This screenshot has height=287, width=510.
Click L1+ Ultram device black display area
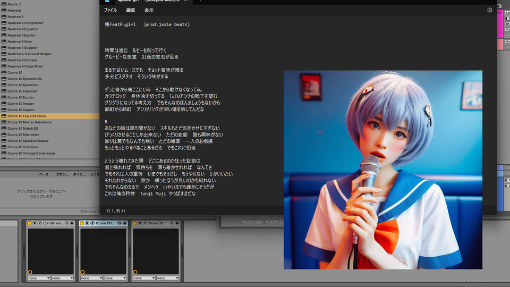[x=51, y=251]
